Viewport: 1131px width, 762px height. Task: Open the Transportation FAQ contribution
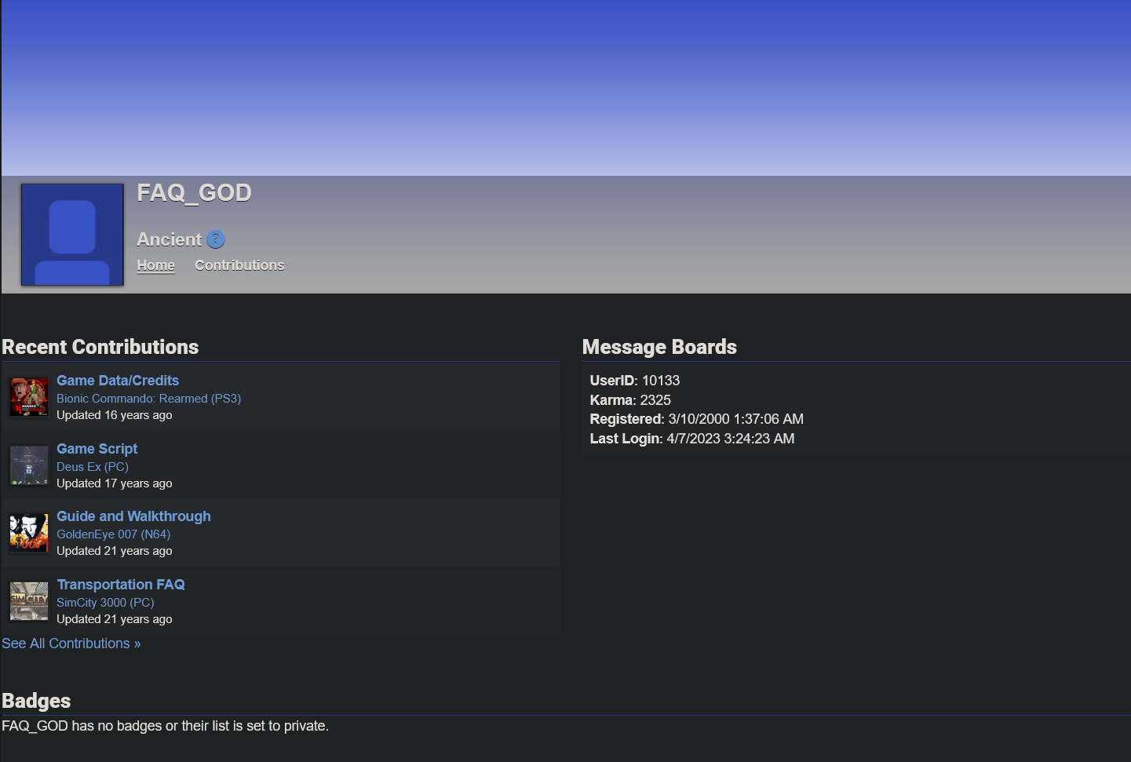[x=121, y=585]
